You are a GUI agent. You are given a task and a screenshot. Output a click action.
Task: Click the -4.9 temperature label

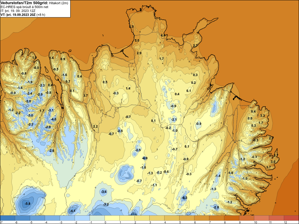pyautogui.click(x=144, y=158)
